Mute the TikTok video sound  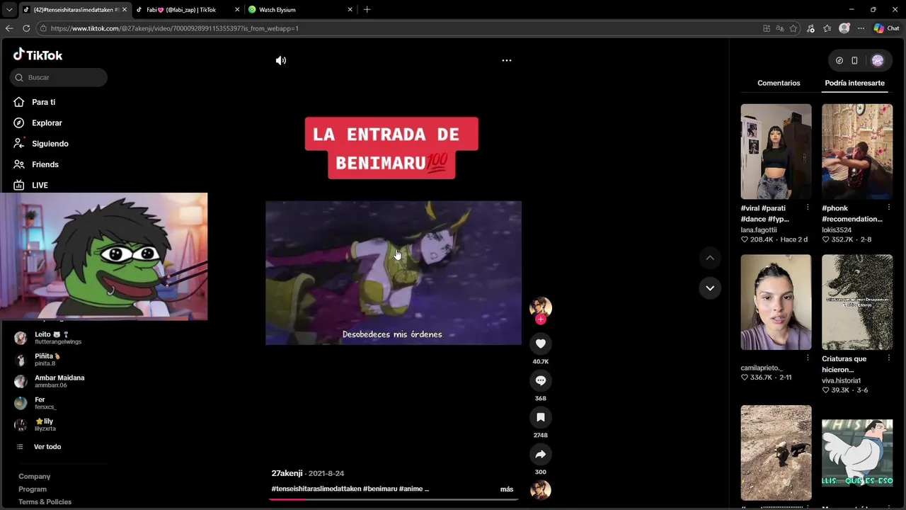pos(281,61)
